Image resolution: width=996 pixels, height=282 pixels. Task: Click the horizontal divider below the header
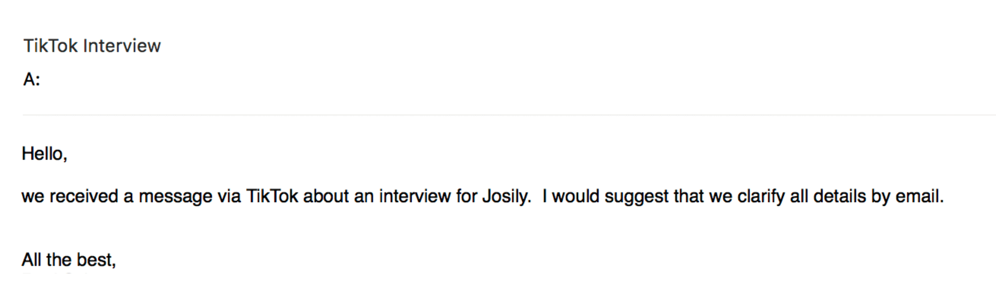click(509, 115)
